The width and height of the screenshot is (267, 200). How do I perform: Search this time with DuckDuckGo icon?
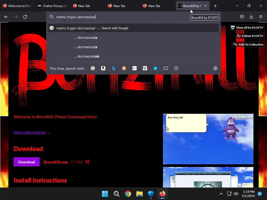(x=124, y=68)
